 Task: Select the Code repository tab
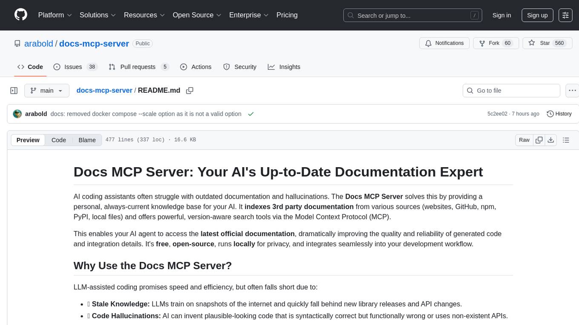pos(30,67)
